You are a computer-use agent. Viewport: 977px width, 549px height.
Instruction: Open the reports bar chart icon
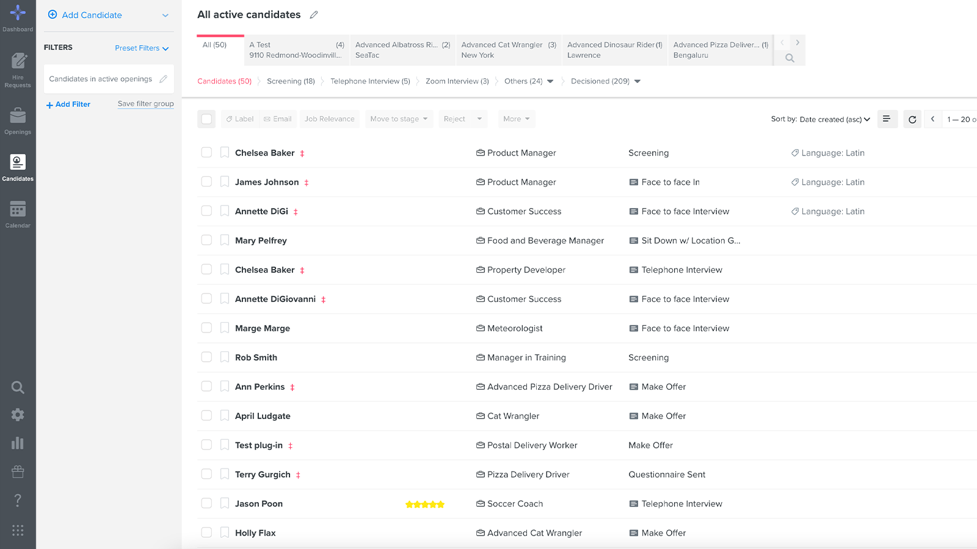click(x=18, y=443)
